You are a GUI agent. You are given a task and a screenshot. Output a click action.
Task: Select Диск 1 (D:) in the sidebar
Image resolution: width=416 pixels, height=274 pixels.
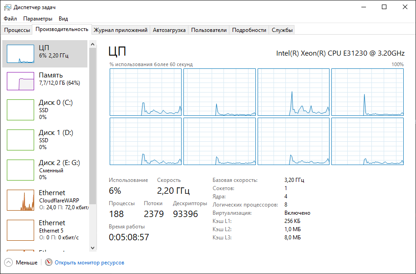[x=46, y=140]
